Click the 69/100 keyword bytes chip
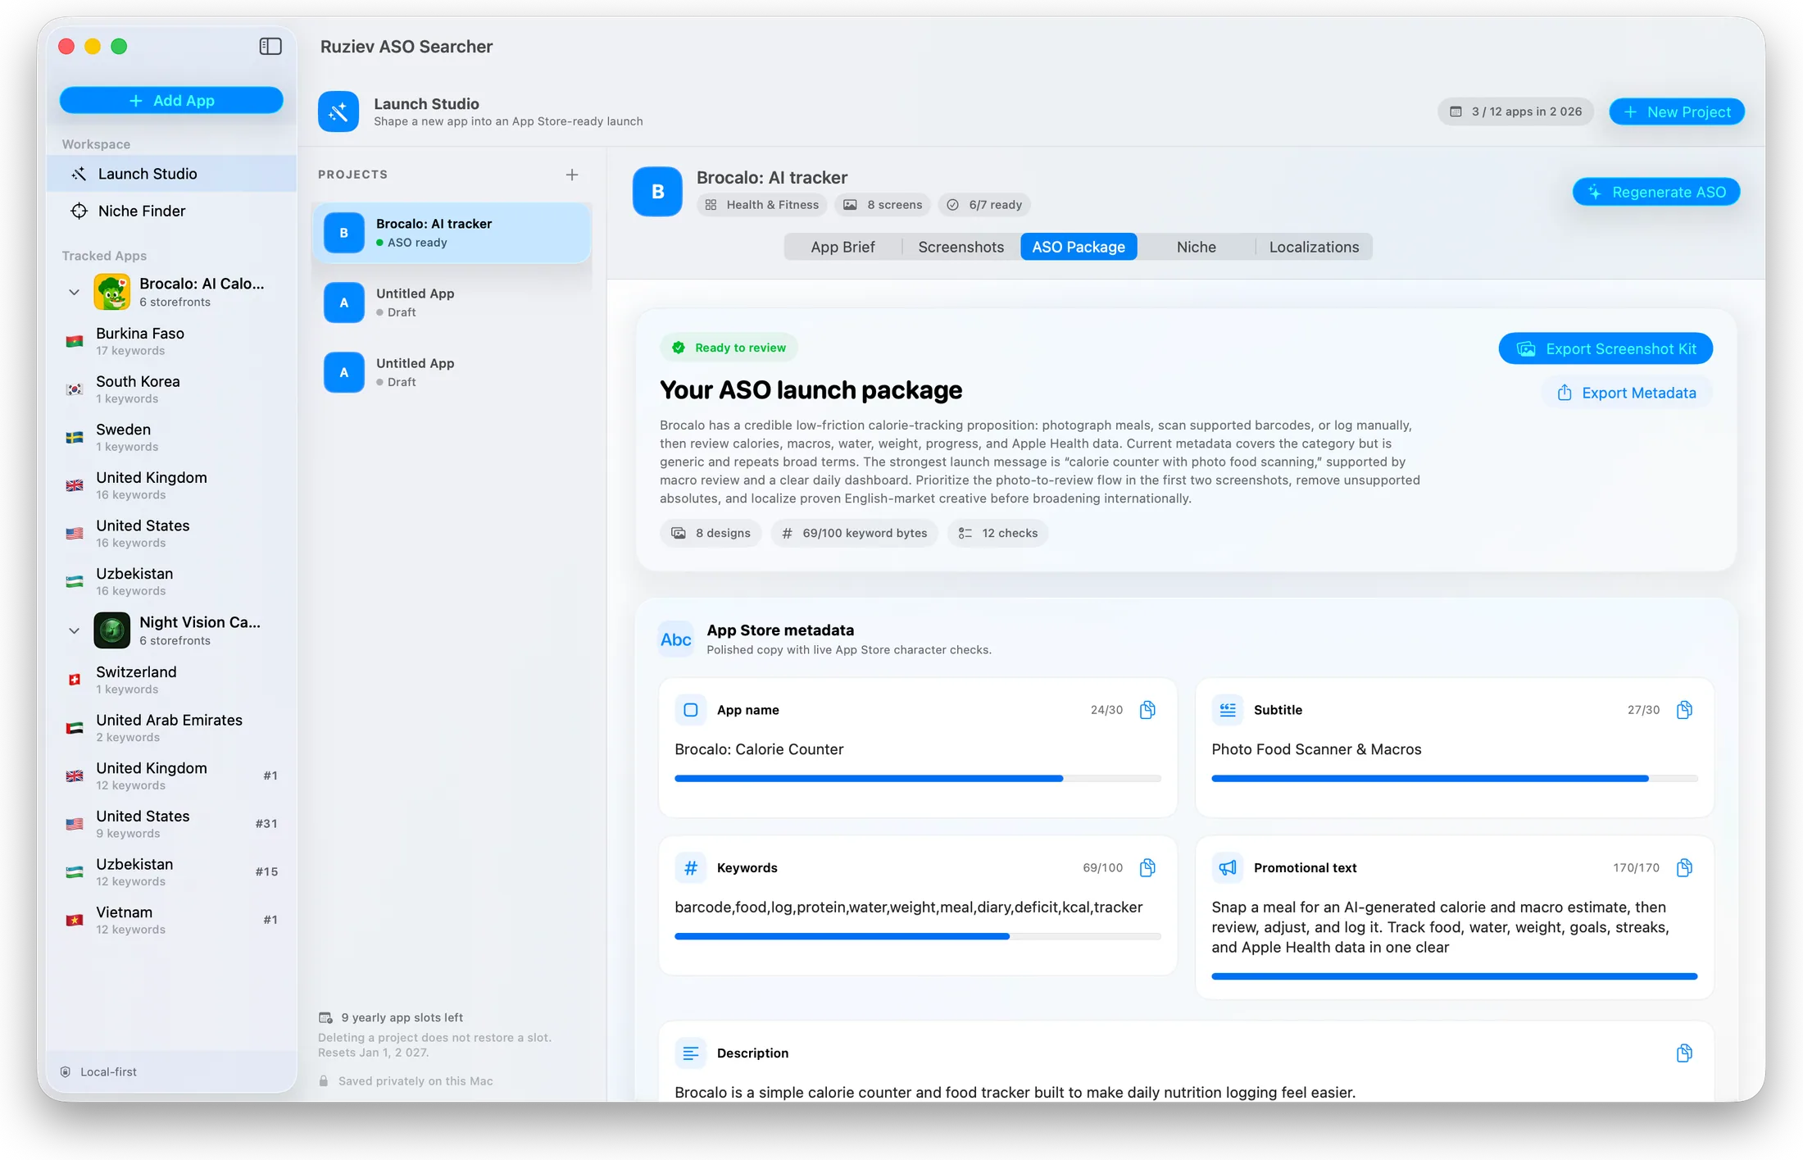 pyautogui.click(x=854, y=533)
